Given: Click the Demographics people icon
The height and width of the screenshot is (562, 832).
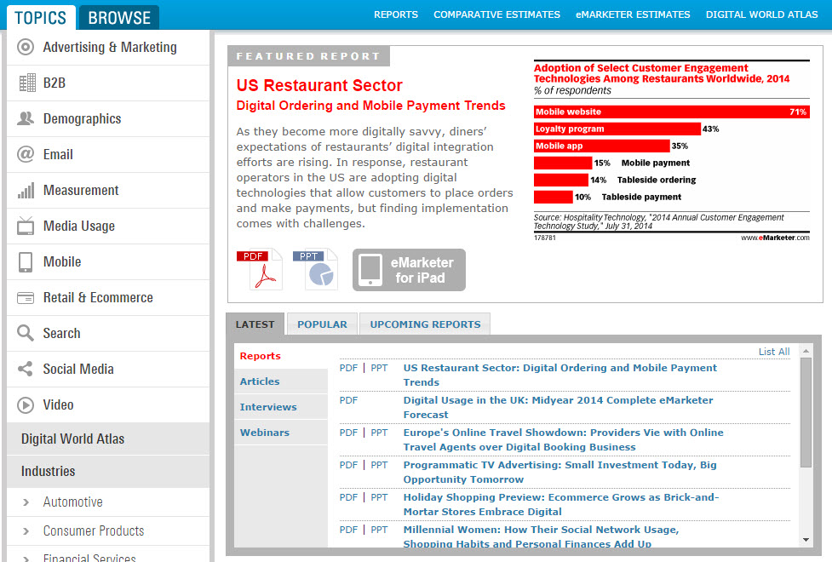Looking at the screenshot, I should point(26,118).
